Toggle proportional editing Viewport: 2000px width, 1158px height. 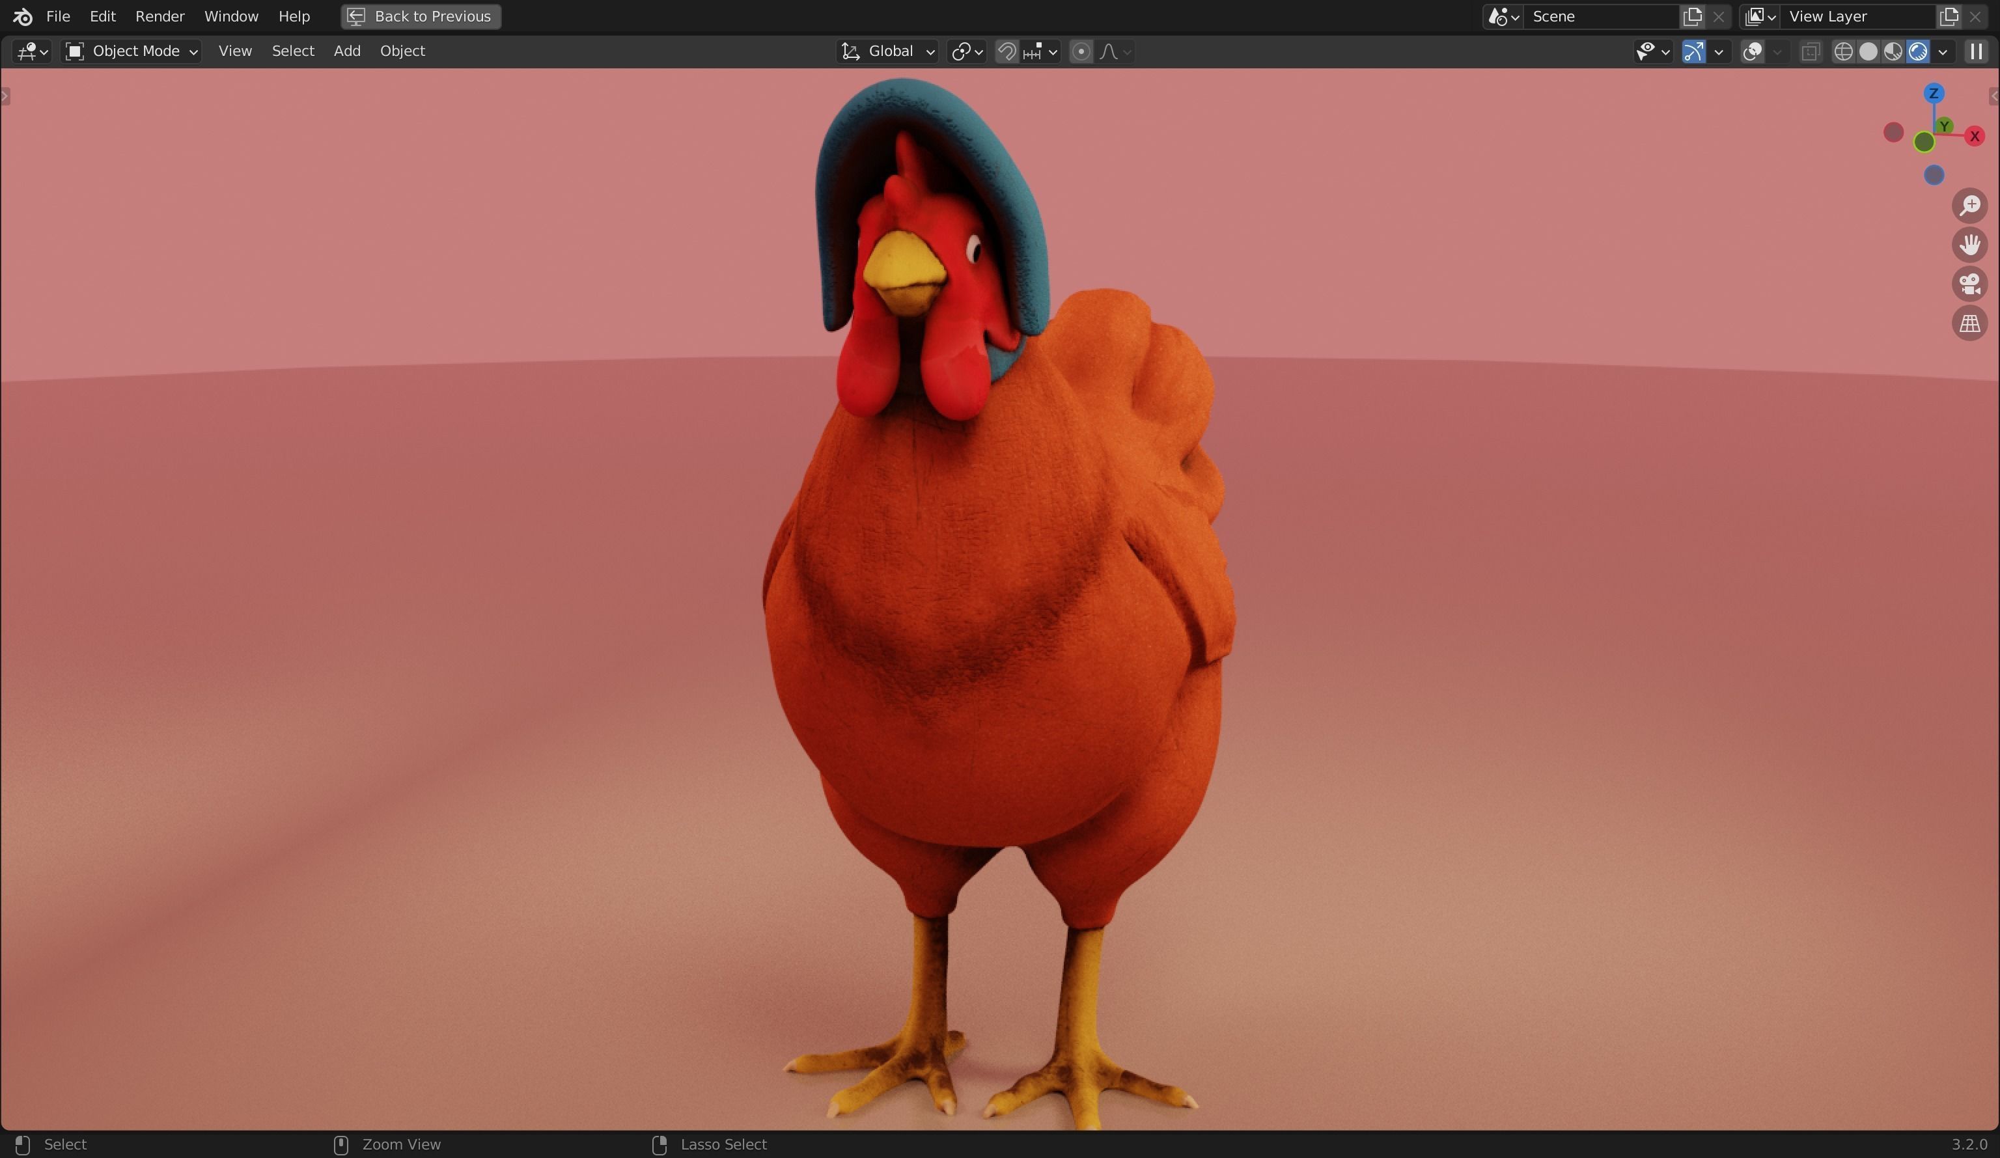(1080, 51)
